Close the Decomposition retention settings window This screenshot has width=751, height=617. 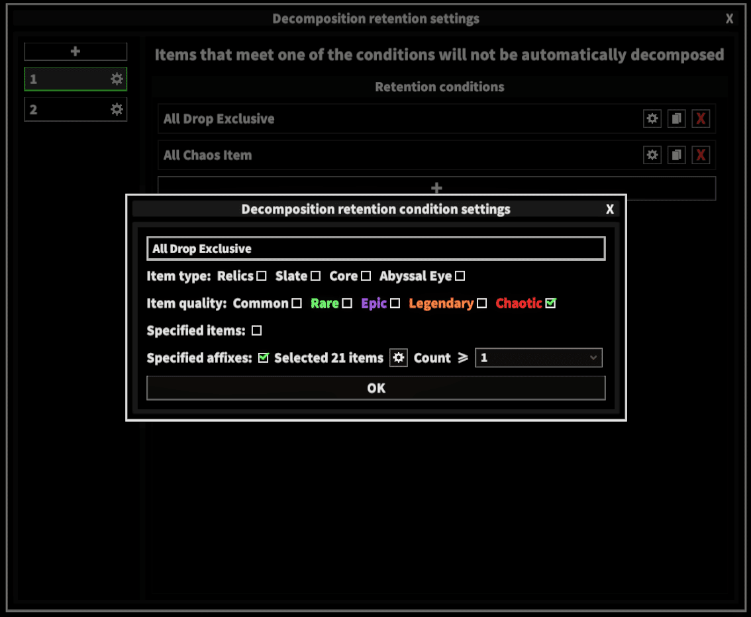tap(729, 19)
